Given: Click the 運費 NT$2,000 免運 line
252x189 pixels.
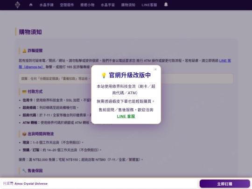Looking at the screenshot, I should 81,160.
